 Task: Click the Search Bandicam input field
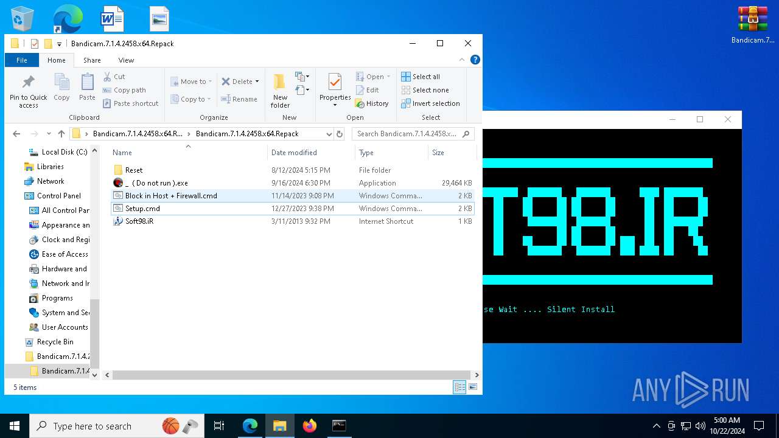coord(414,134)
